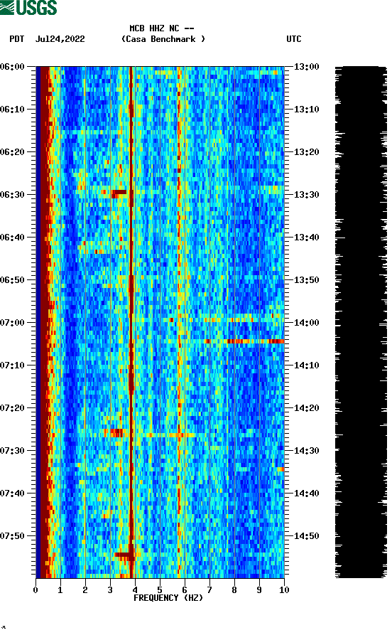Screen dimensions: 392x635
Task: Click the 13:10 UTC time label
Action: tap(306, 110)
